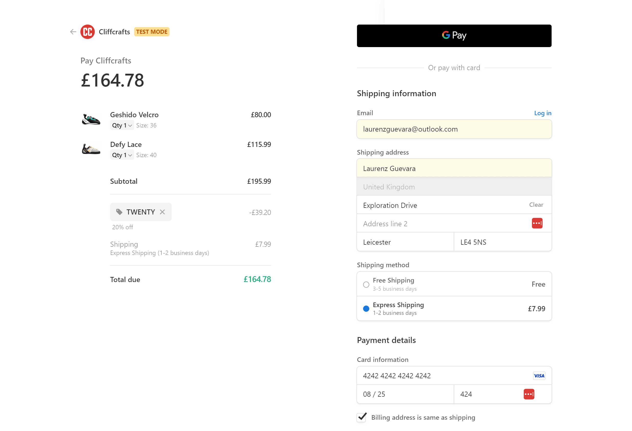The width and height of the screenshot is (632, 431).
Task: Open the Qty dropdown for Geshido Velcro
Action: (x=122, y=125)
